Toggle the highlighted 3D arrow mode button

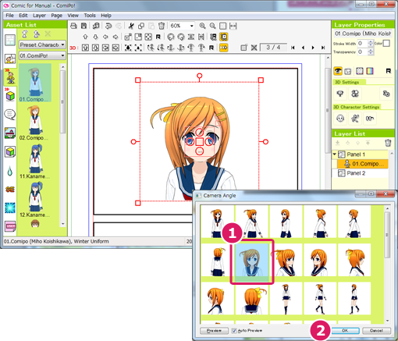coord(223,48)
